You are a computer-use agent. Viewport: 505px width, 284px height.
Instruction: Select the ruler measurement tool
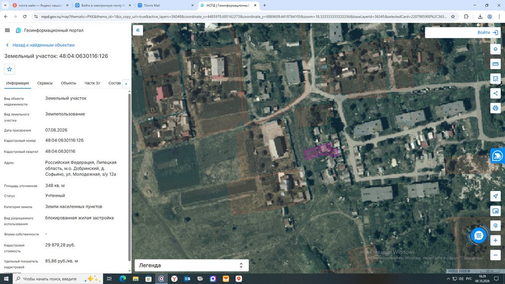pos(495,64)
